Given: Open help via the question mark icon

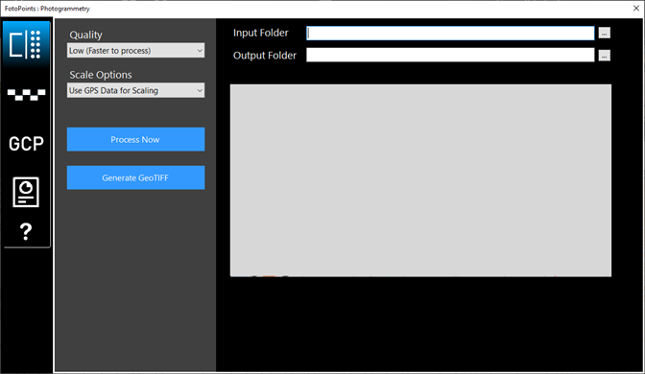Looking at the screenshot, I should click(x=26, y=231).
